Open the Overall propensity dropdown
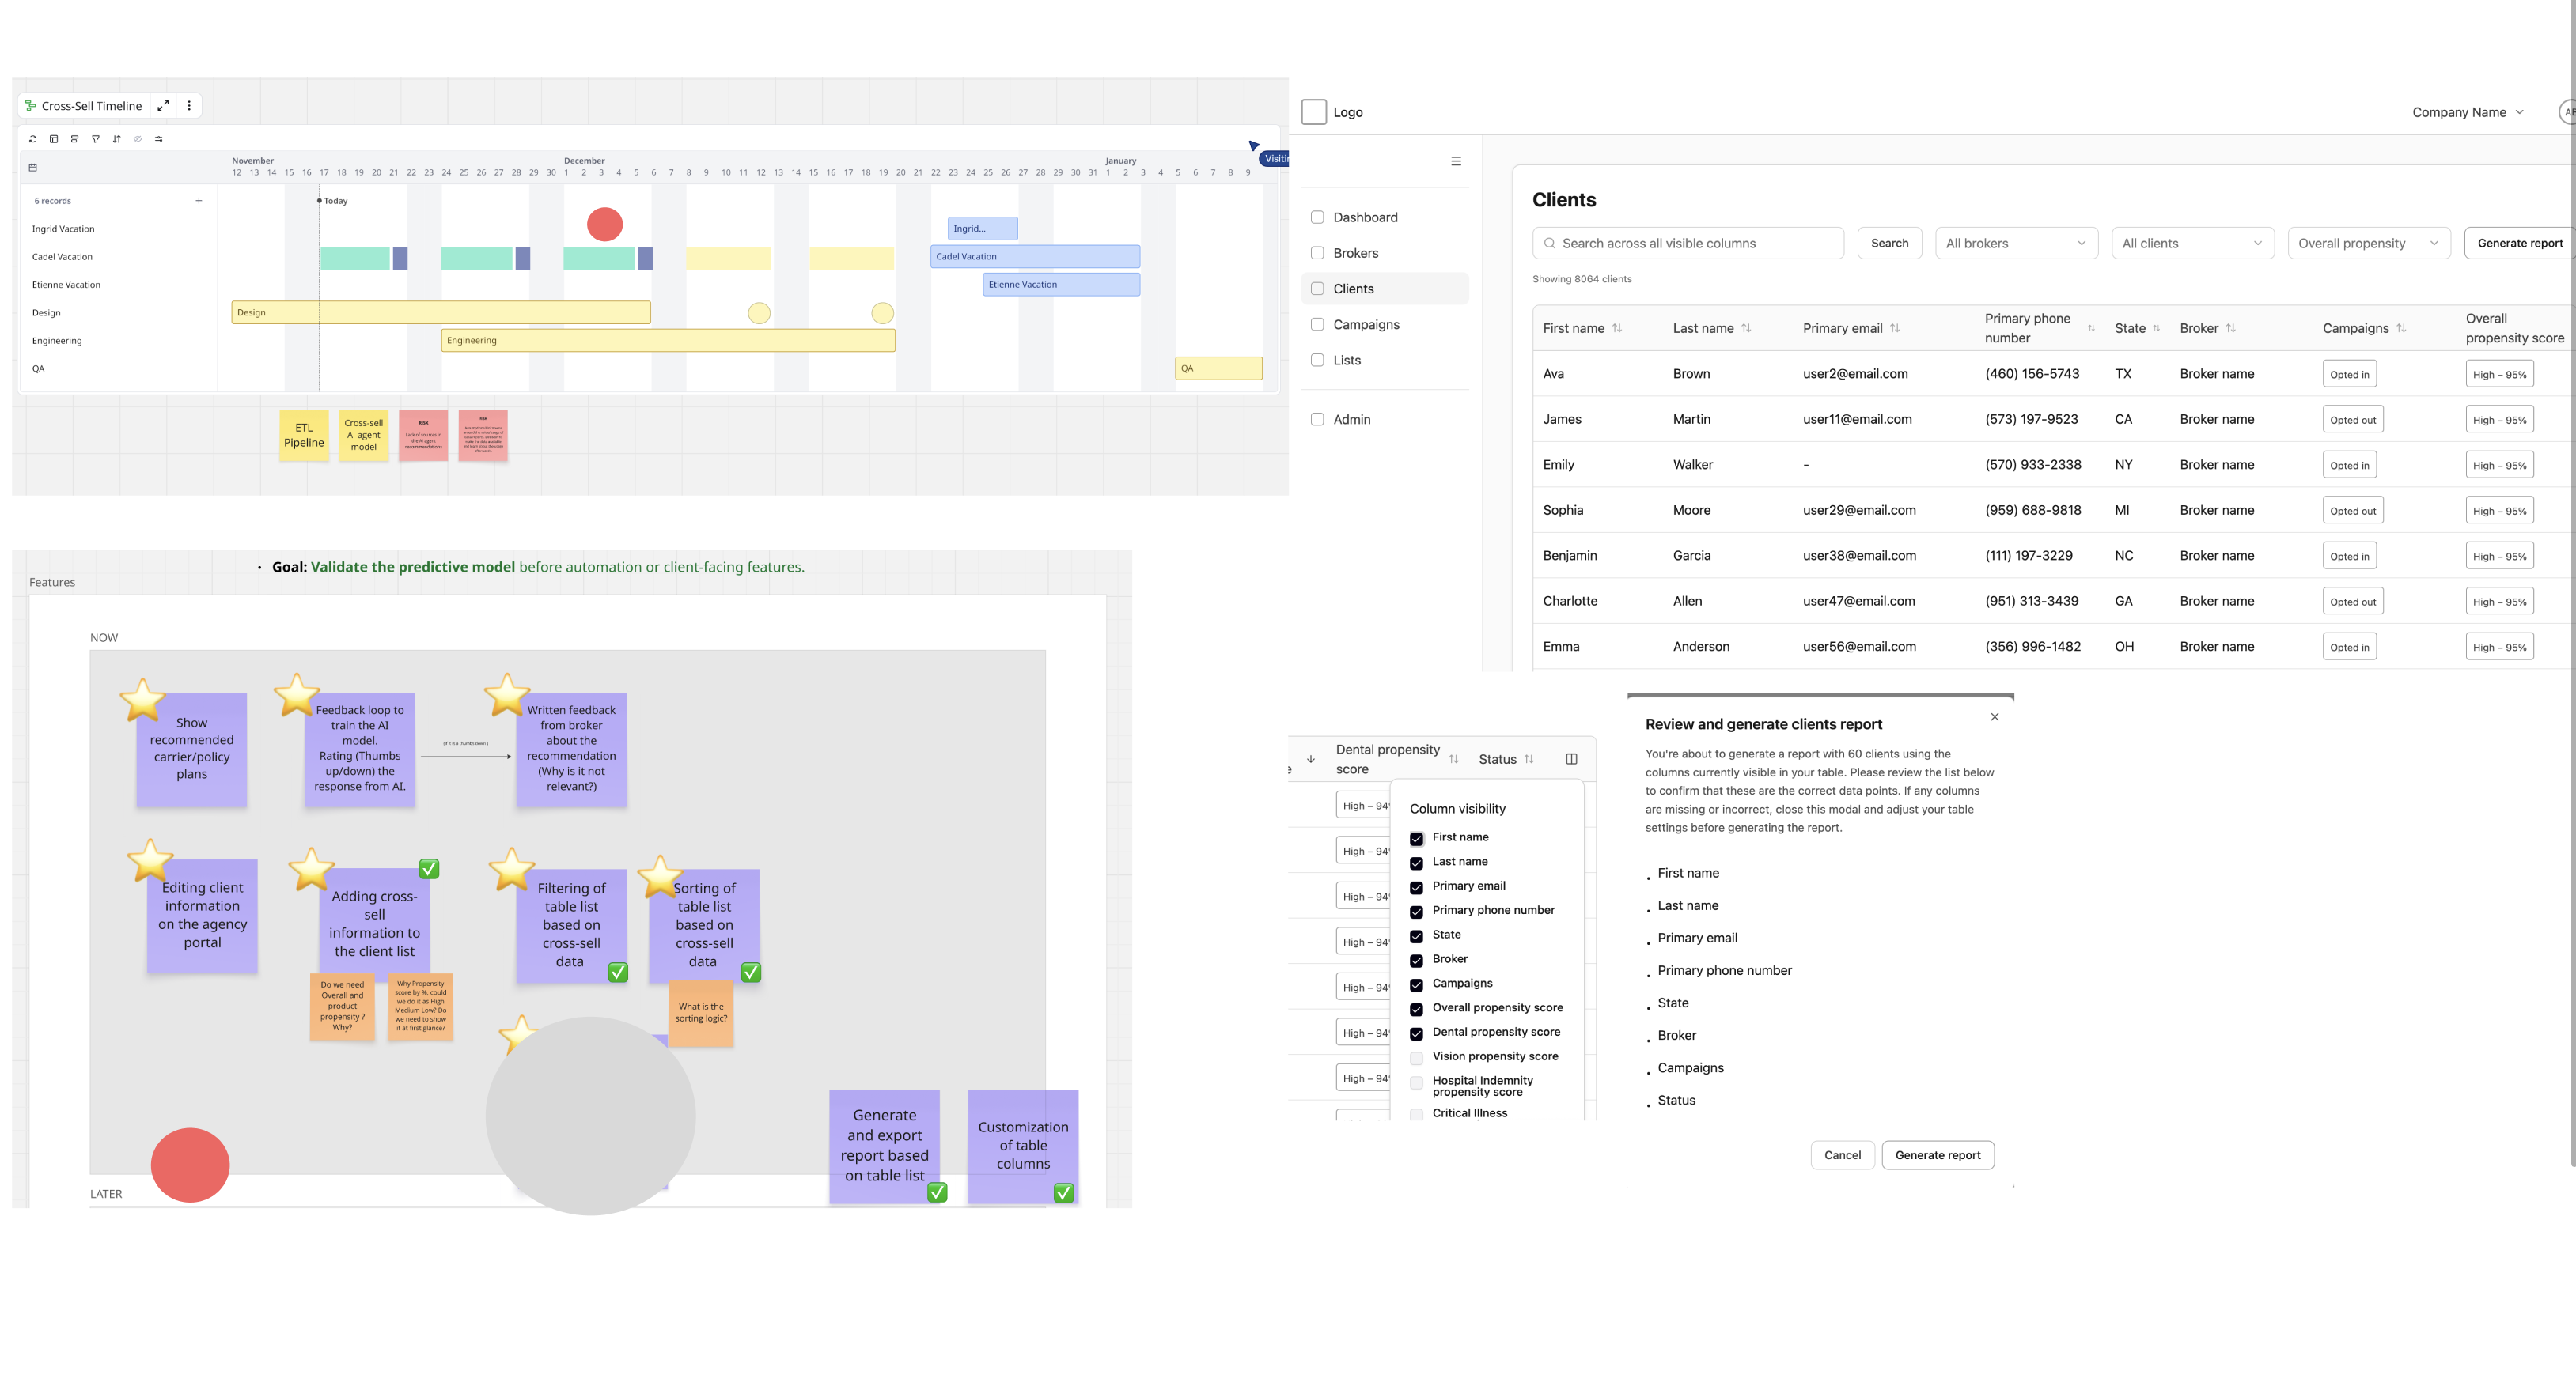 [x=2368, y=243]
